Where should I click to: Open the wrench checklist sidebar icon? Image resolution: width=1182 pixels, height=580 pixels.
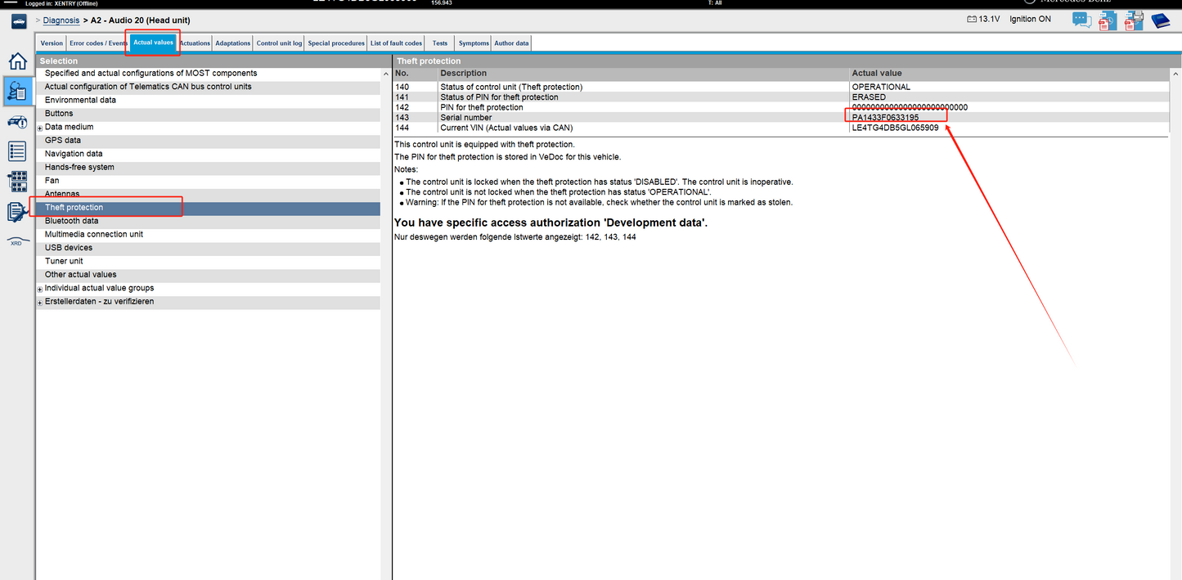click(x=17, y=212)
